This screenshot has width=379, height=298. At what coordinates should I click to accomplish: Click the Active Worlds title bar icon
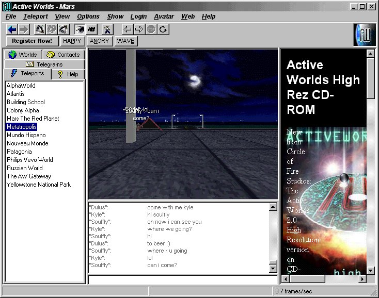(7, 7)
